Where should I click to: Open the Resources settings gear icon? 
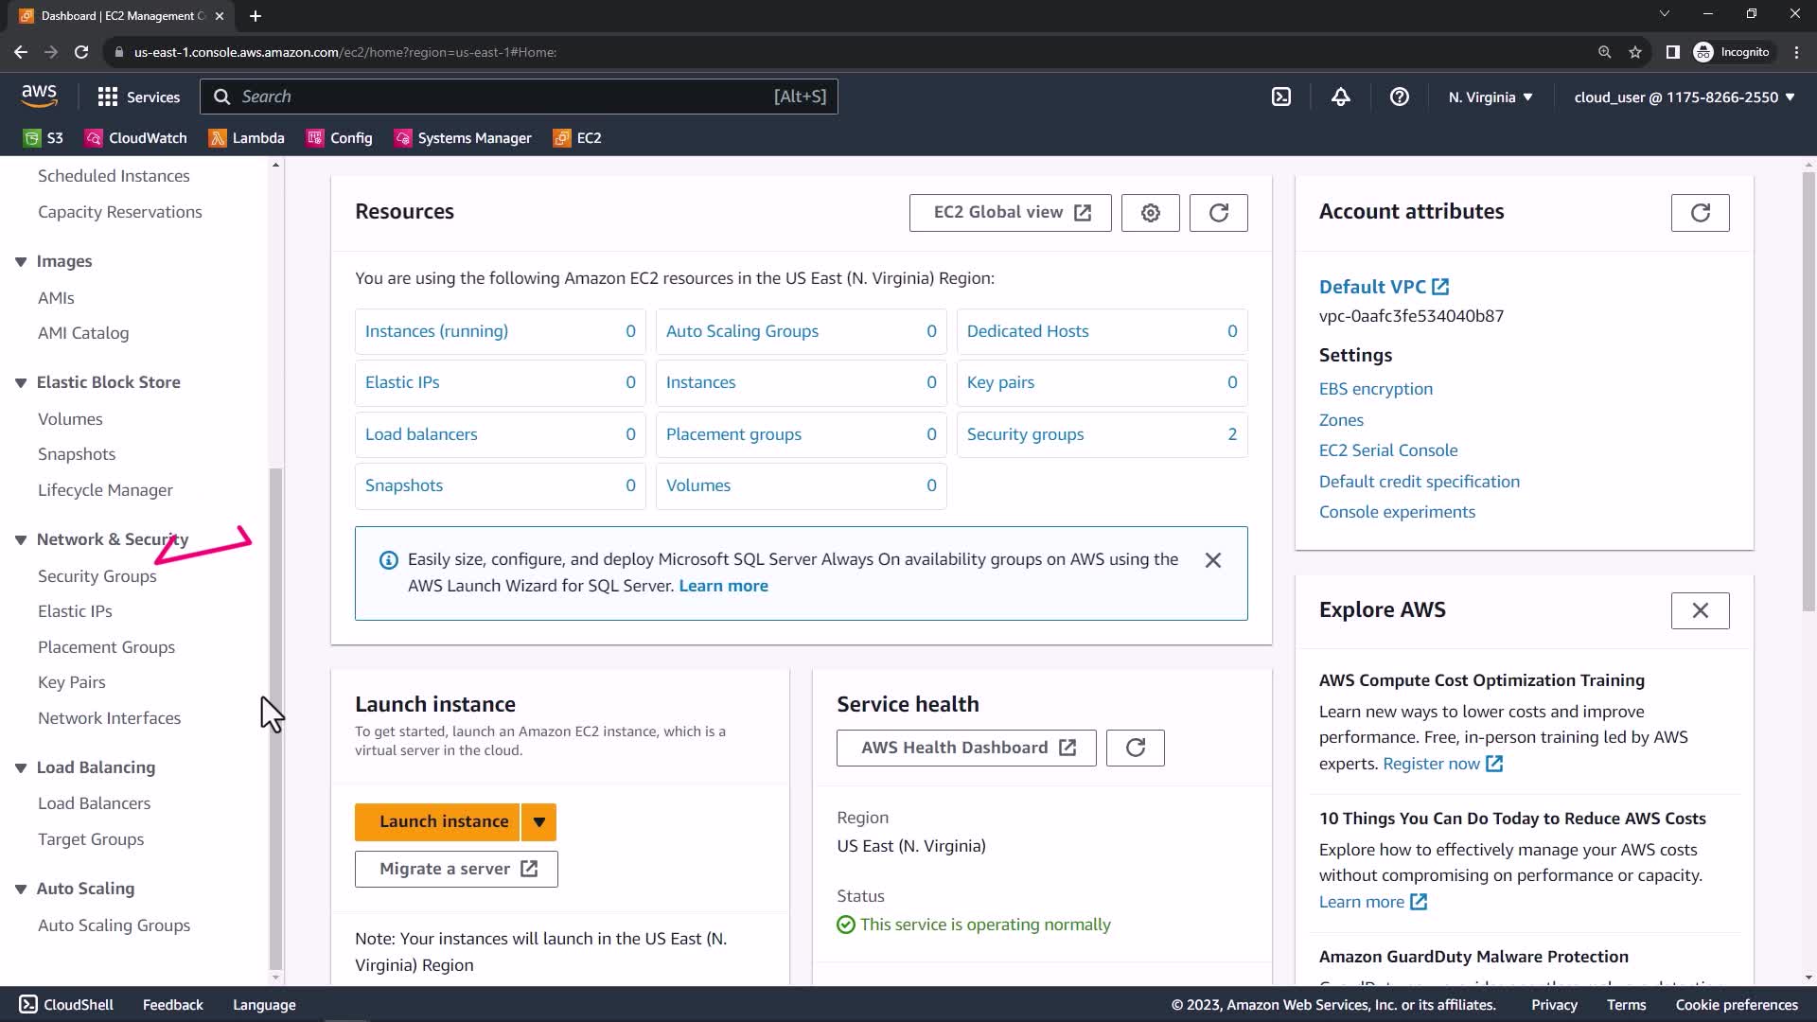[1150, 213]
